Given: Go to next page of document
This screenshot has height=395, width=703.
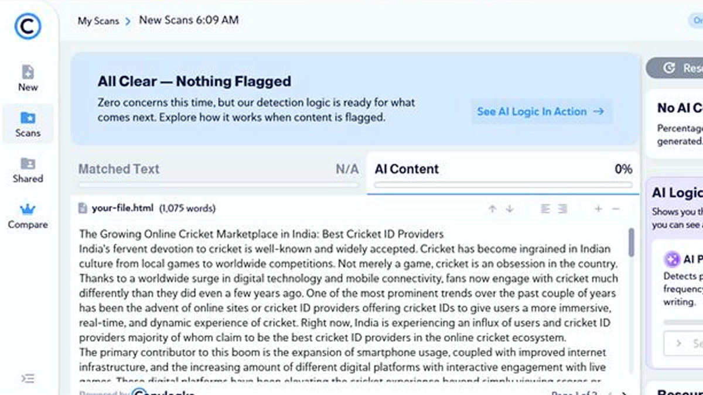Looking at the screenshot, I should tap(624, 393).
